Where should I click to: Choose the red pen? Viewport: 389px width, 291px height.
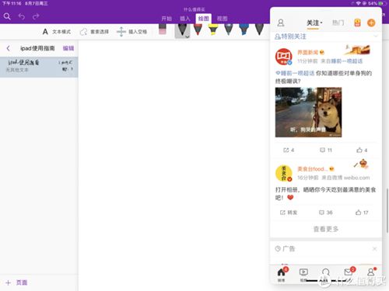[198, 29]
